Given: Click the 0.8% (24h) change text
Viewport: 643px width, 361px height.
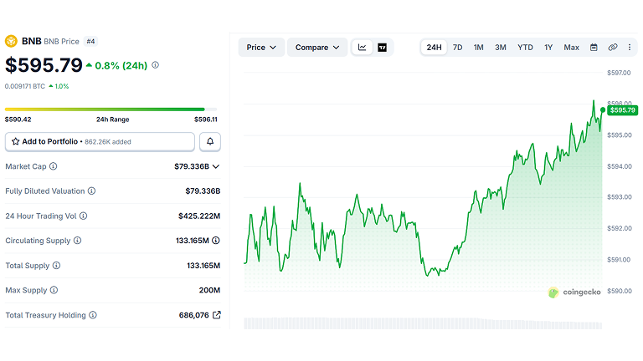Looking at the screenshot, I should pyautogui.click(x=121, y=65).
